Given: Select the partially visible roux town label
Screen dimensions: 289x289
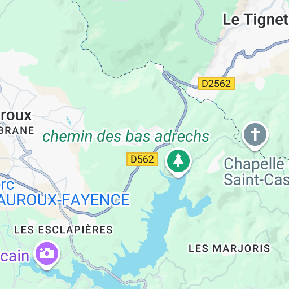Looking at the screenshot, I should (16, 115).
